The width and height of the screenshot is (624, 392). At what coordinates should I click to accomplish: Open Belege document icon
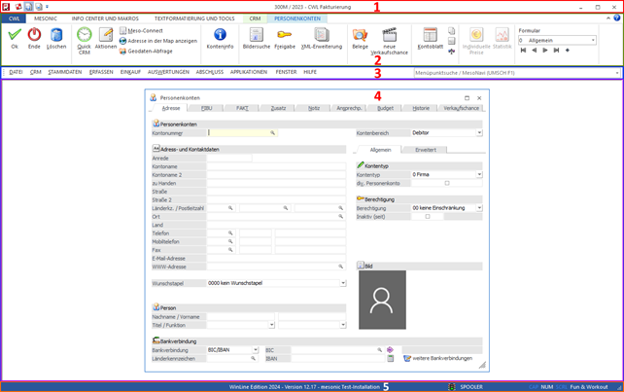[360, 37]
